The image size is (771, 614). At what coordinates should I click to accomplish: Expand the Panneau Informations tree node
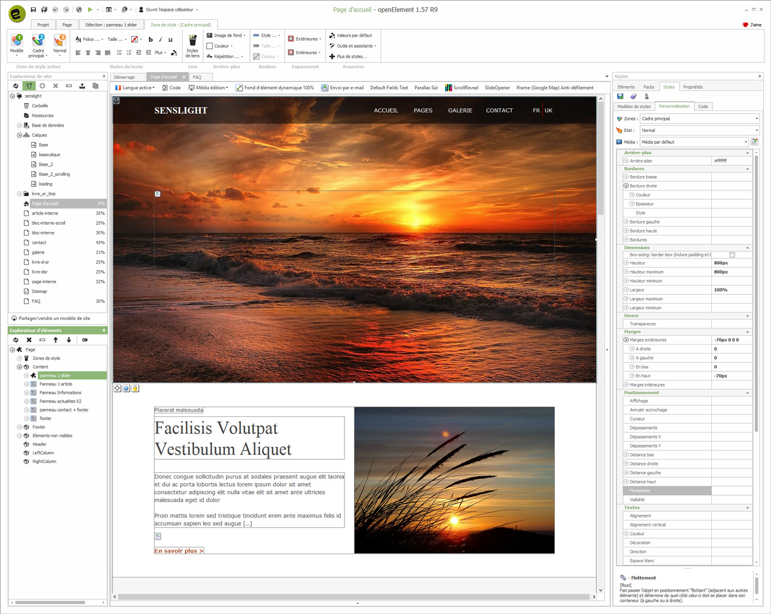27,393
